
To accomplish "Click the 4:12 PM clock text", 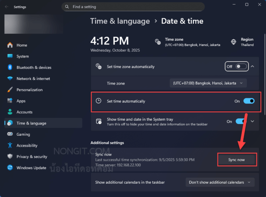I will pos(110,41).
